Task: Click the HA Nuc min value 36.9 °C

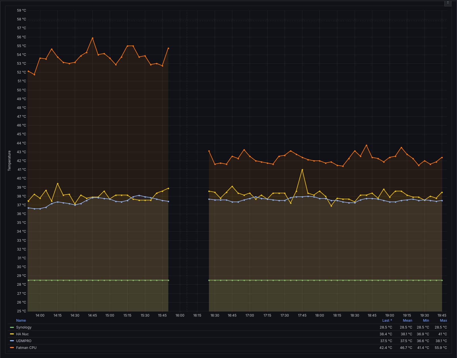Action: point(423,334)
